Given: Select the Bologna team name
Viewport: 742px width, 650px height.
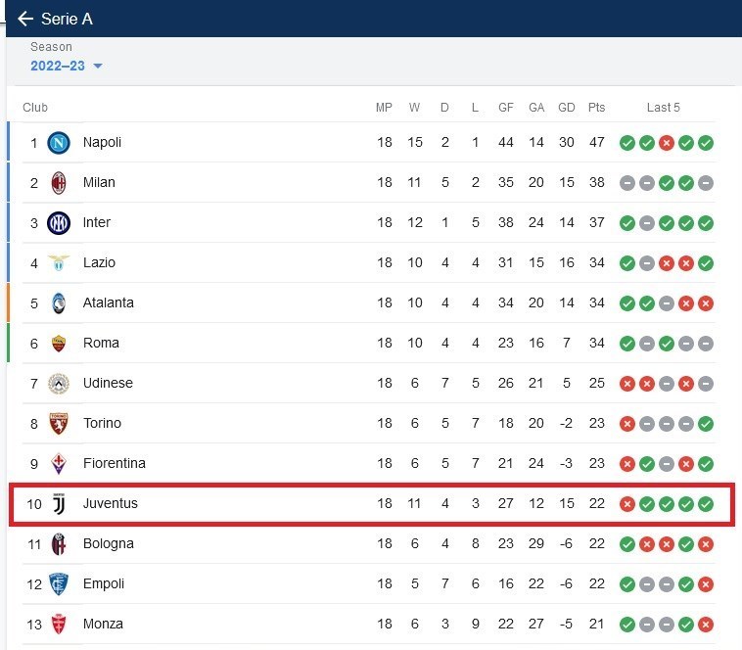Looking at the screenshot, I should pyautogui.click(x=108, y=543).
